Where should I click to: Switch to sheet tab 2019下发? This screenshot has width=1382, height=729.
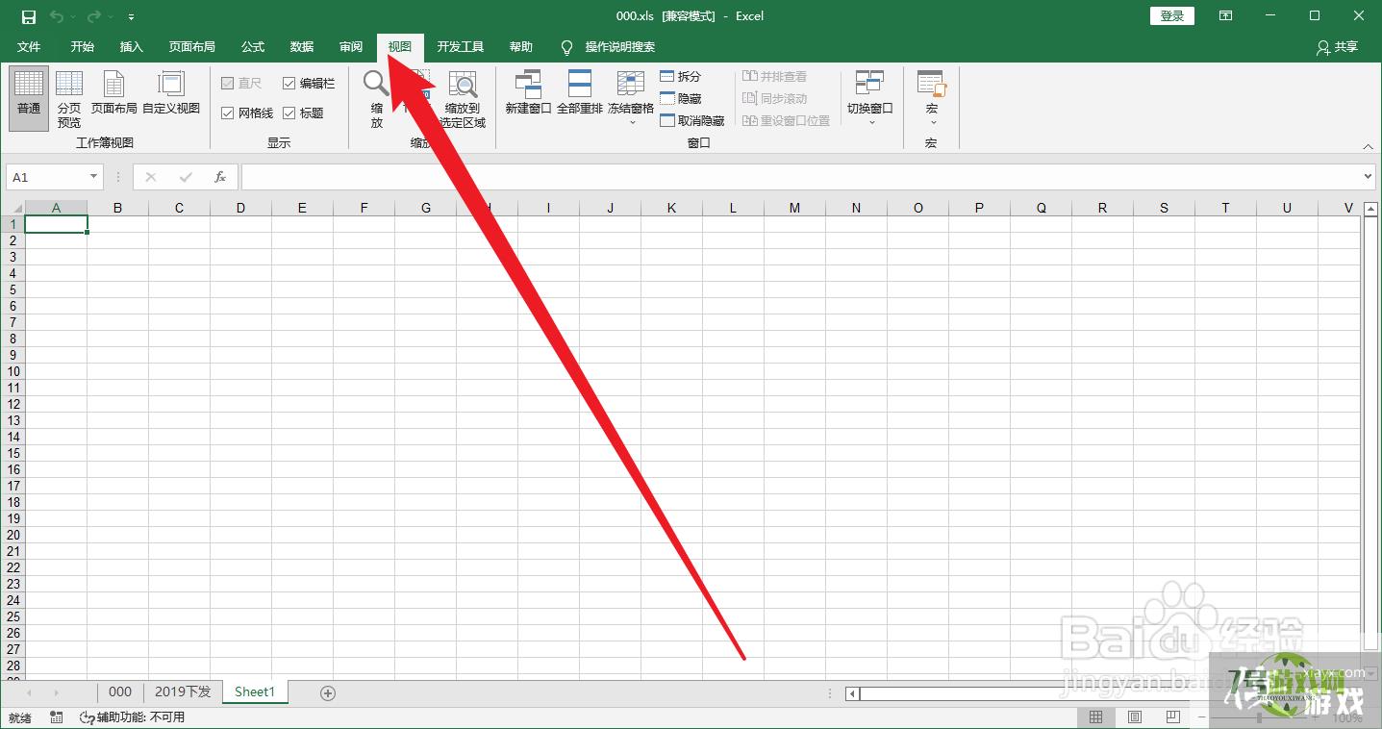[183, 692]
